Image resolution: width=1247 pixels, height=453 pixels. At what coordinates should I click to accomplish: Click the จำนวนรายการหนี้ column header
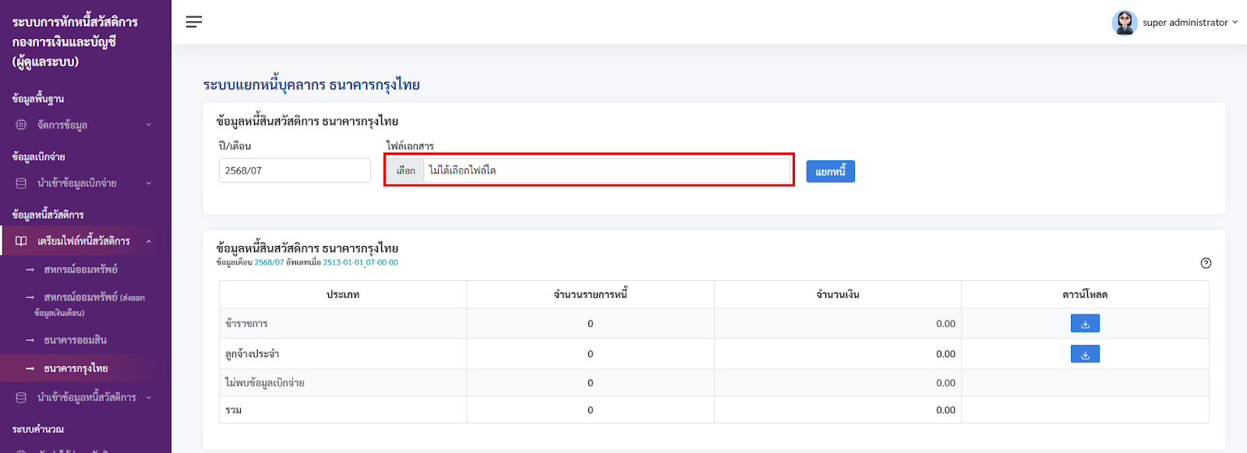click(x=590, y=294)
